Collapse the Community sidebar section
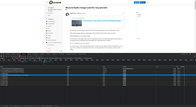The image size is (196, 107). pos(47,8)
